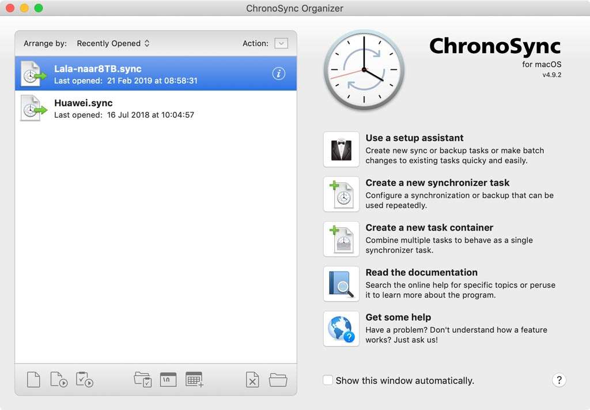This screenshot has width=590, height=410.
Task: Click the ChronoSync clock logo
Action: pyautogui.click(x=364, y=70)
